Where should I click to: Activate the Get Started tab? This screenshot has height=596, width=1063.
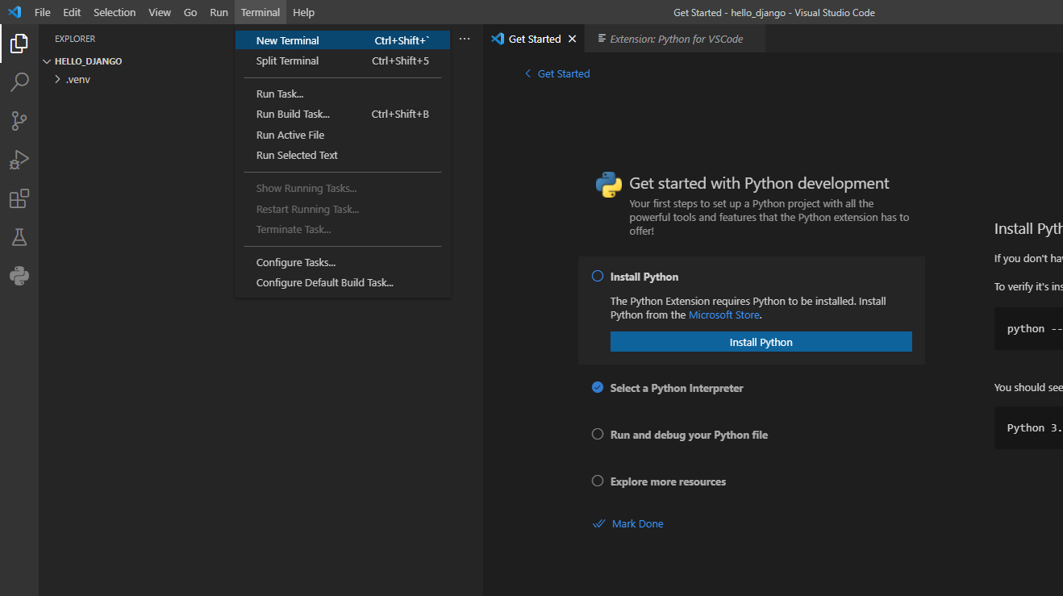pos(534,39)
